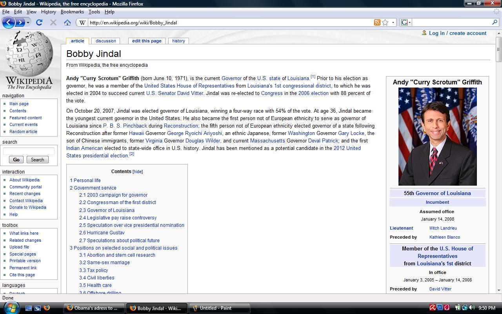
Task: Click Switch between windows icon
Action: coord(38,308)
